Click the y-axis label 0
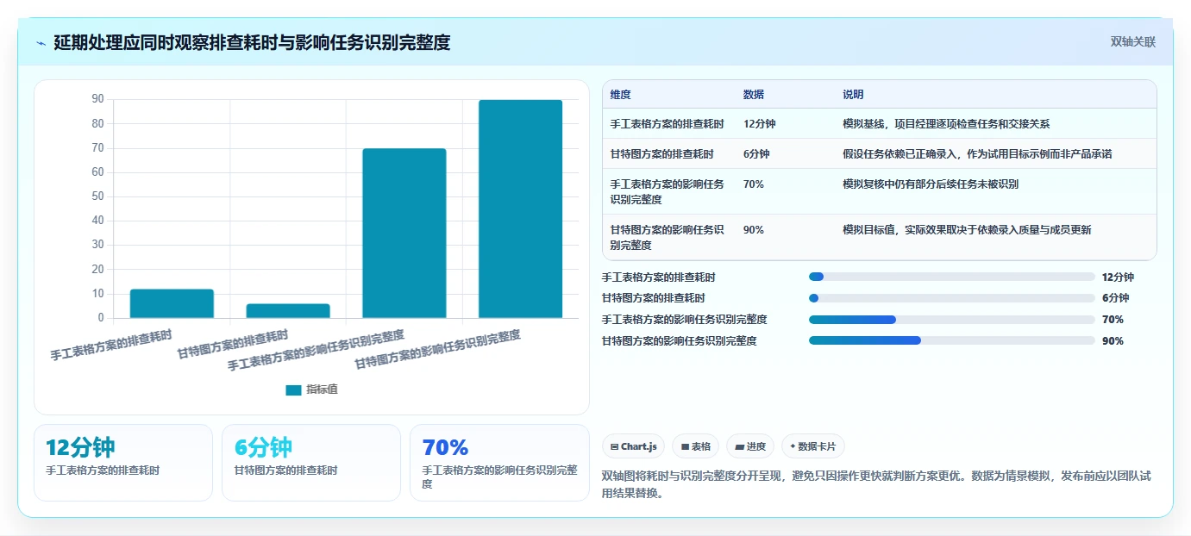 (101, 318)
